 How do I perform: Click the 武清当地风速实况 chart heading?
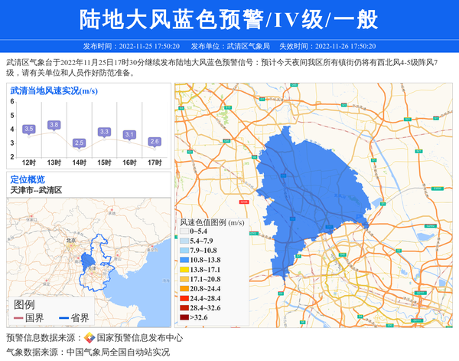(x=54, y=90)
